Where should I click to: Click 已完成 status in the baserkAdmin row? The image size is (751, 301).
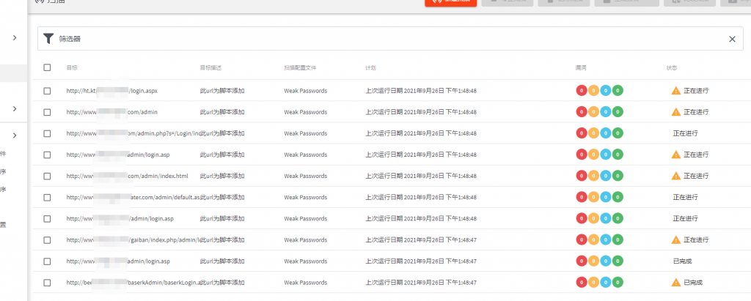coord(692,283)
